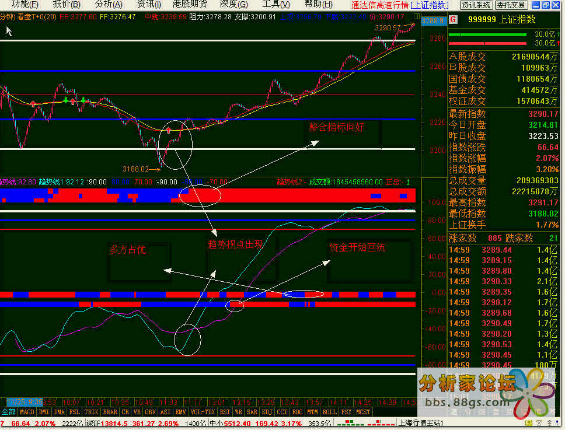Viewport: 565px width, 430px height.
Task: Switch to the PSY indicator tab
Action: [x=346, y=412]
